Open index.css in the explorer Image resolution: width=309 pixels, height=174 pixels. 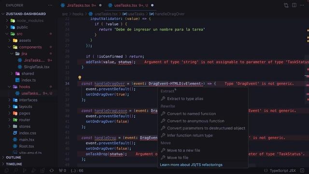(28, 133)
